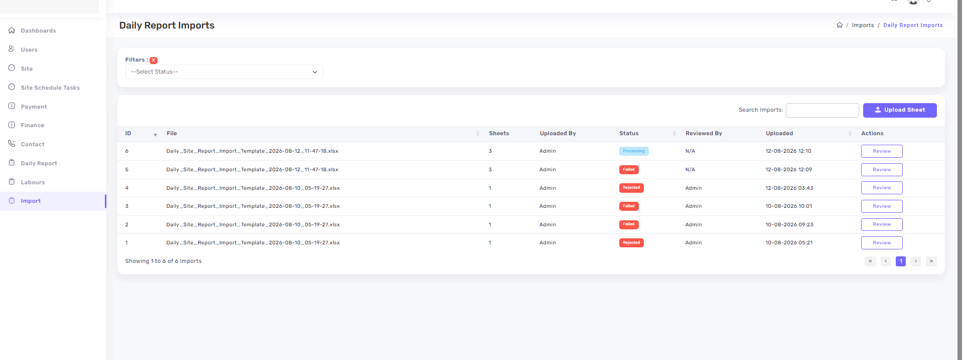Click the breadcrumb home icon
This screenshot has width=963, height=360.
click(x=840, y=25)
